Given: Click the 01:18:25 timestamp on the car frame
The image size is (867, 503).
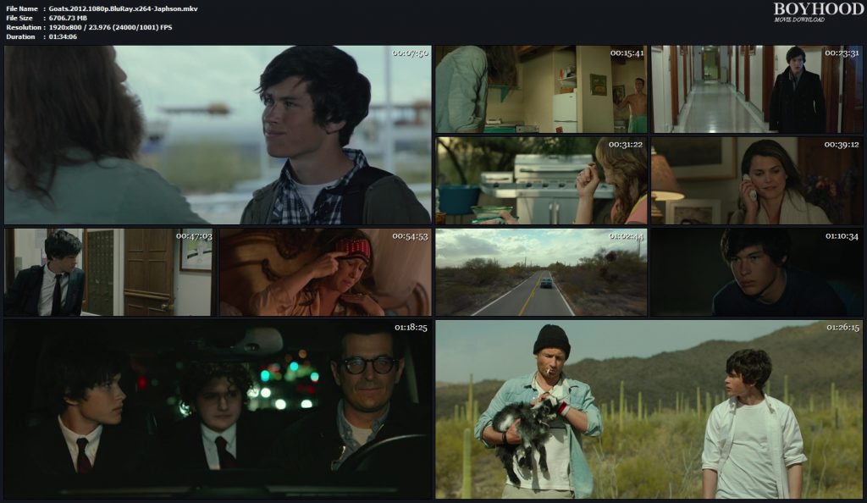Looking at the screenshot, I should point(410,327).
